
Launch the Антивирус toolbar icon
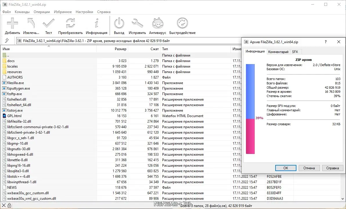157,23
